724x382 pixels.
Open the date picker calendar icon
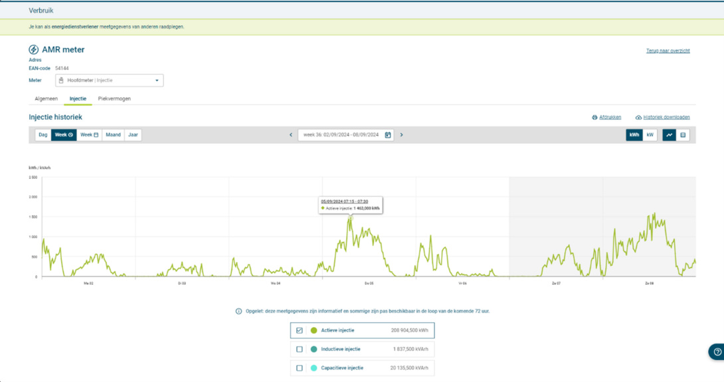pos(388,135)
